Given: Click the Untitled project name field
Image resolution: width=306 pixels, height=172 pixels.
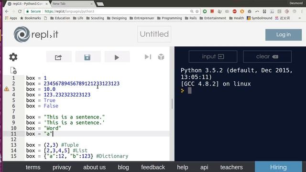Looking at the screenshot, I should point(154,34).
